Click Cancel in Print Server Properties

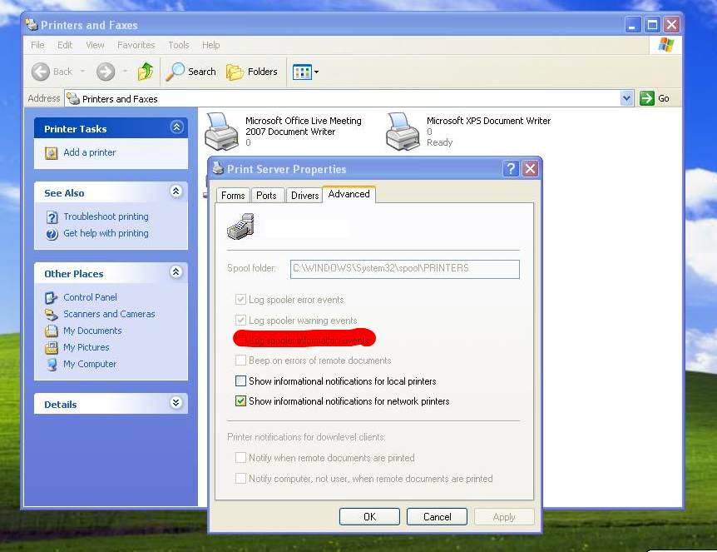tap(438, 517)
